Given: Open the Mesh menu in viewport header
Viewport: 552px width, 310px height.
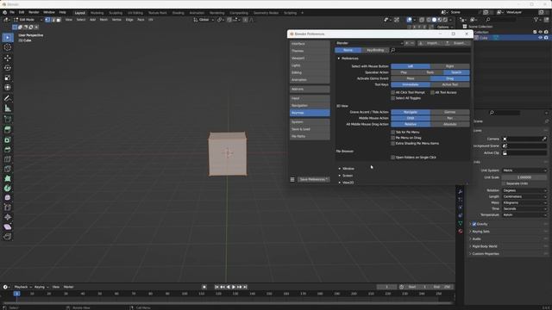Looking at the screenshot, I should point(103,20).
